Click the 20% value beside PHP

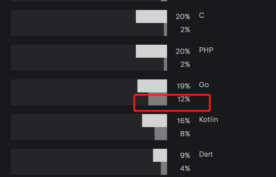tap(183, 52)
